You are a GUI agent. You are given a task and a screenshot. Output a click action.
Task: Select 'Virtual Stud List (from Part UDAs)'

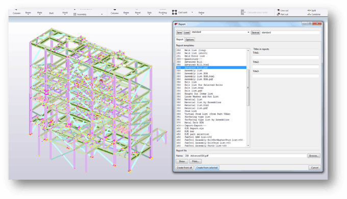pyautogui.click(x=211, y=114)
